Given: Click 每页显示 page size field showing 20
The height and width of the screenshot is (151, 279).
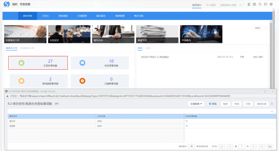Looking at the screenshot, I should (191, 147).
